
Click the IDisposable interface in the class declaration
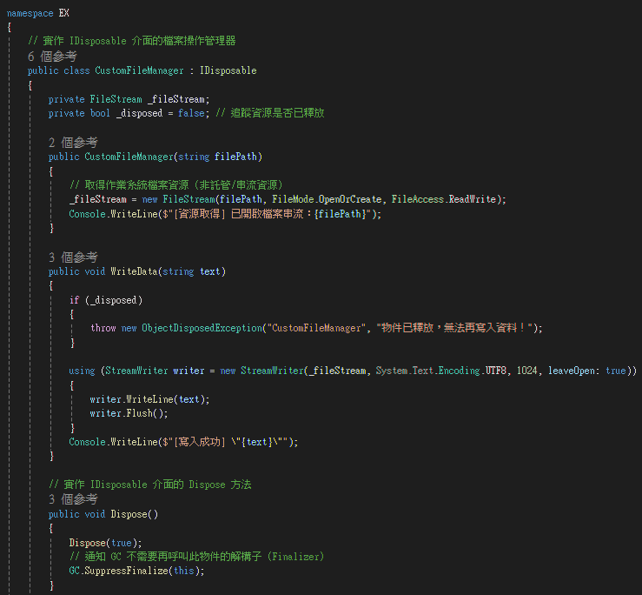tap(228, 70)
